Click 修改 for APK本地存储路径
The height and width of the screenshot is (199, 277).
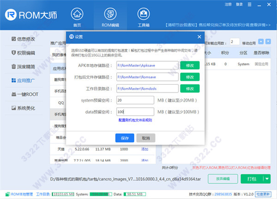(190, 65)
